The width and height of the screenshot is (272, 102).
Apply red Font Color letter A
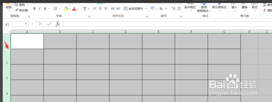tap(74, 8)
